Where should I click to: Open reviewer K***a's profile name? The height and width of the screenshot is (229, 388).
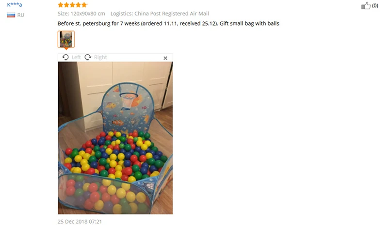coord(15,5)
